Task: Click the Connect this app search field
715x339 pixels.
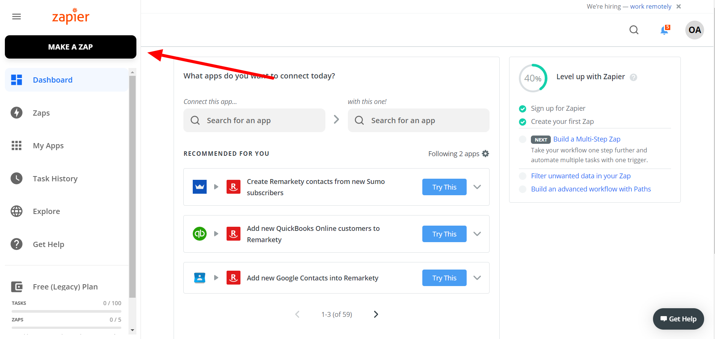Action: 254,121
